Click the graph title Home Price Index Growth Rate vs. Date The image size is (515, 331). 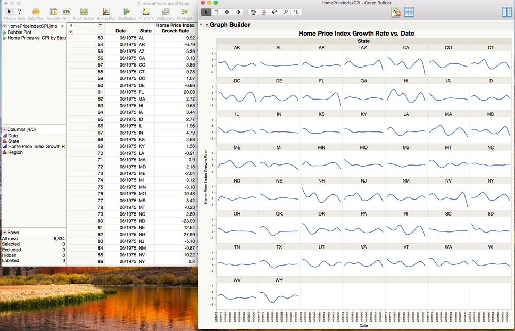click(356, 34)
